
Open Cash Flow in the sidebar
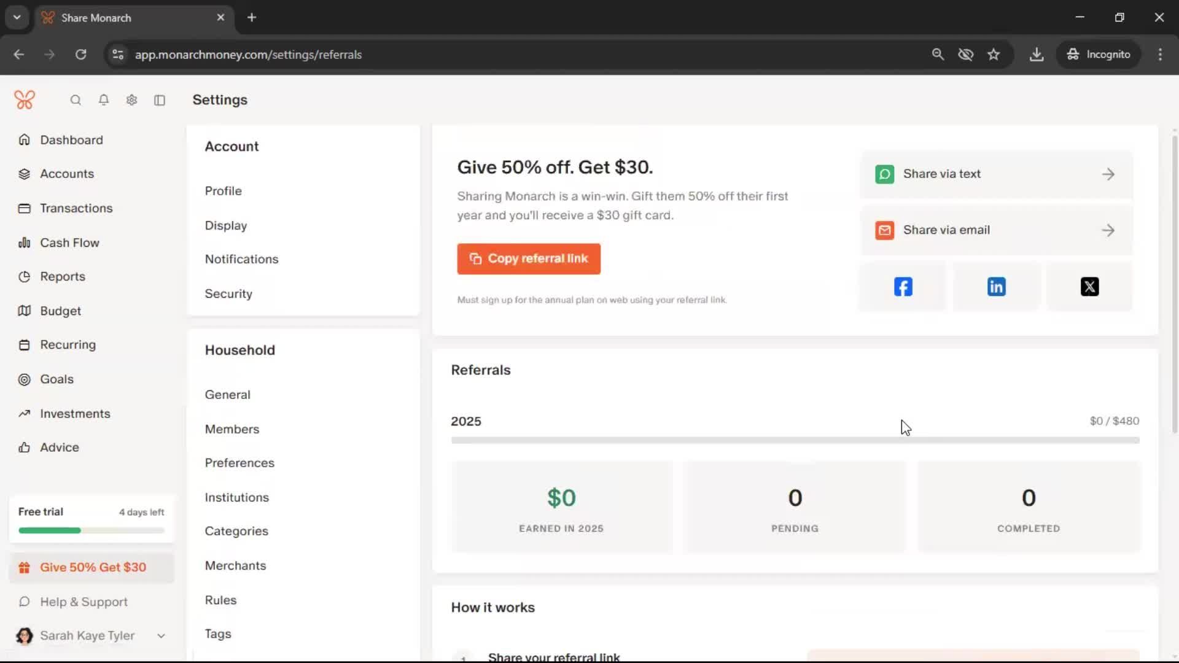click(69, 243)
